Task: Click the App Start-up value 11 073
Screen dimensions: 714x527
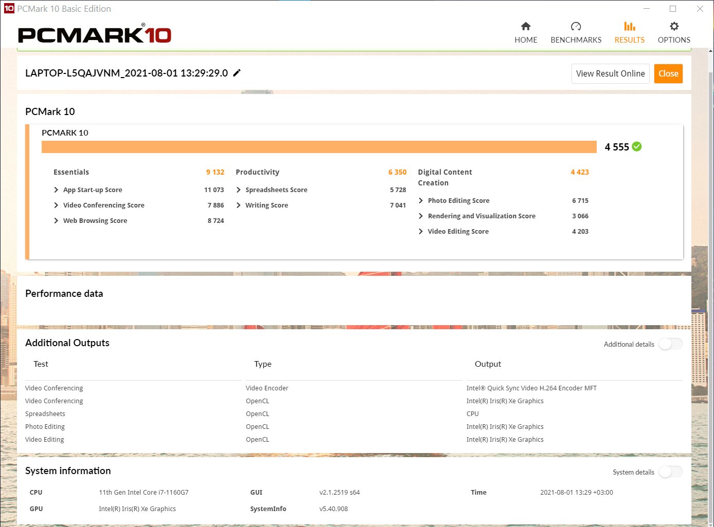Action: point(214,190)
